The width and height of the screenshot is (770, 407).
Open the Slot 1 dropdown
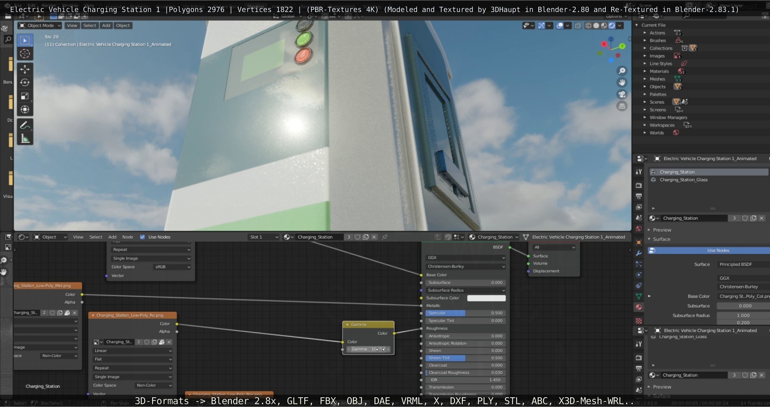pyautogui.click(x=264, y=237)
